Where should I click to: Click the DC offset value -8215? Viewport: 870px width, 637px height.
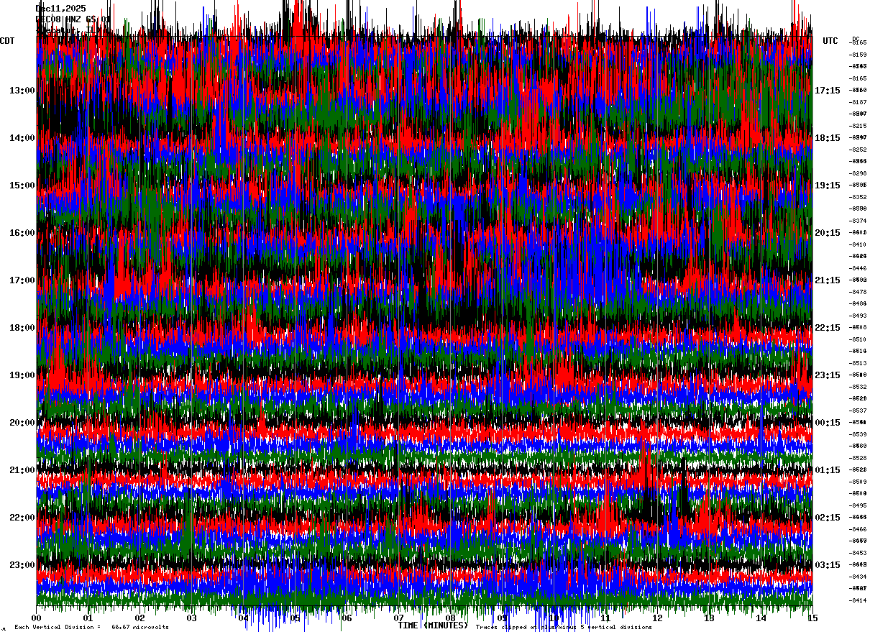tap(858, 126)
